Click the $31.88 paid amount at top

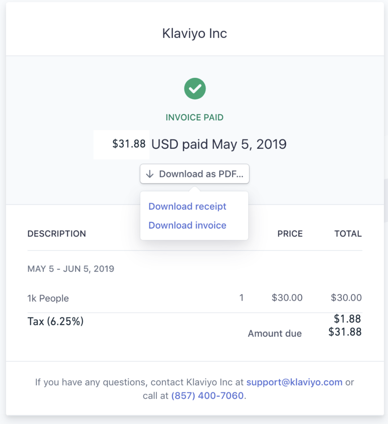(x=129, y=144)
